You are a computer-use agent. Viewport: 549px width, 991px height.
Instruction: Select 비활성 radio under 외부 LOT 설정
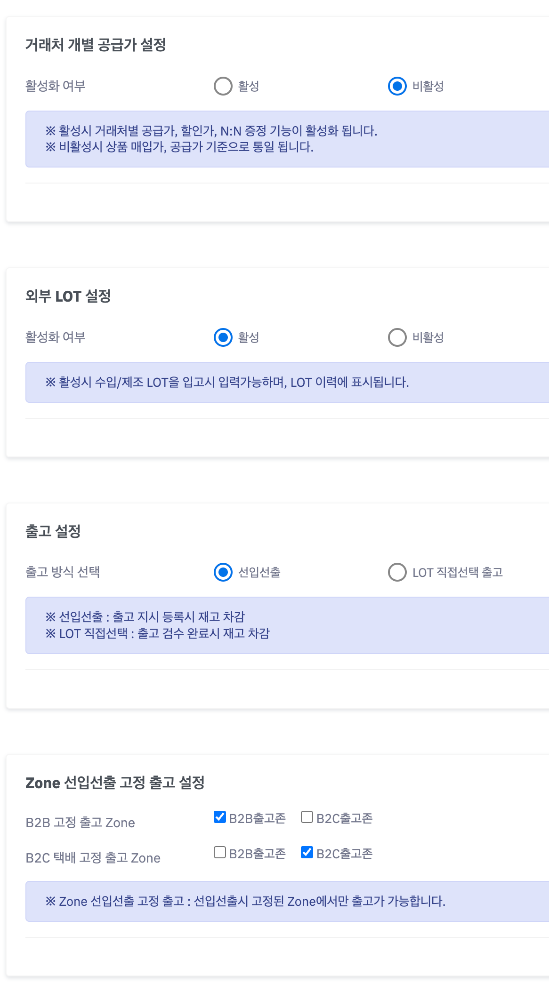tap(397, 337)
